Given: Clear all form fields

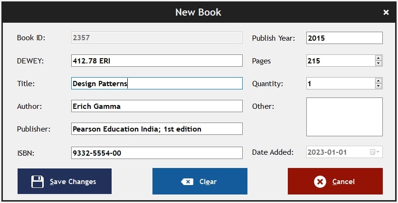Looking at the screenshot, I should tap(200, 181).
